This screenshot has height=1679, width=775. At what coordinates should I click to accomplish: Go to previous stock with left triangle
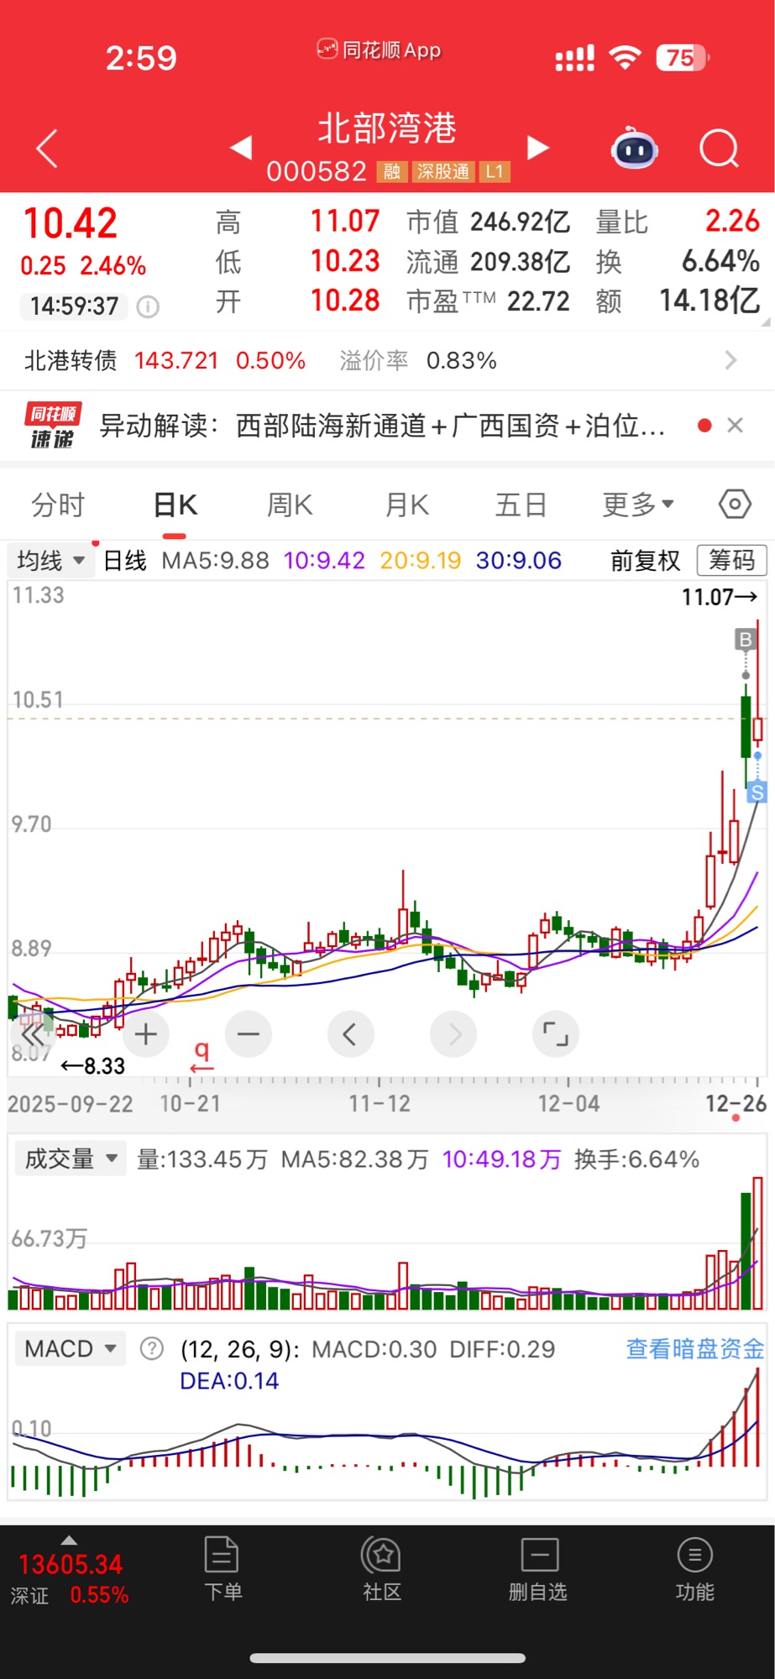point(241,148)
